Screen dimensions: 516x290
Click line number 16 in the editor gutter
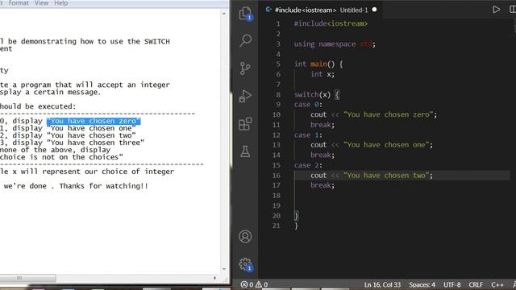pyautogui.click(x=276, y=176)
